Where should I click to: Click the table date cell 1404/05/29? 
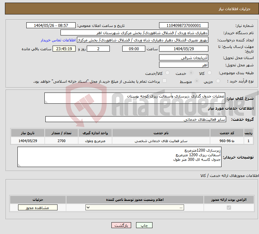pyautogui.click(x=28, y=141)
